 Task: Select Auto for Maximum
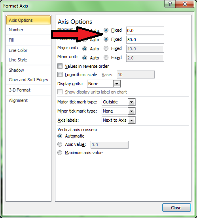point(85,40)
